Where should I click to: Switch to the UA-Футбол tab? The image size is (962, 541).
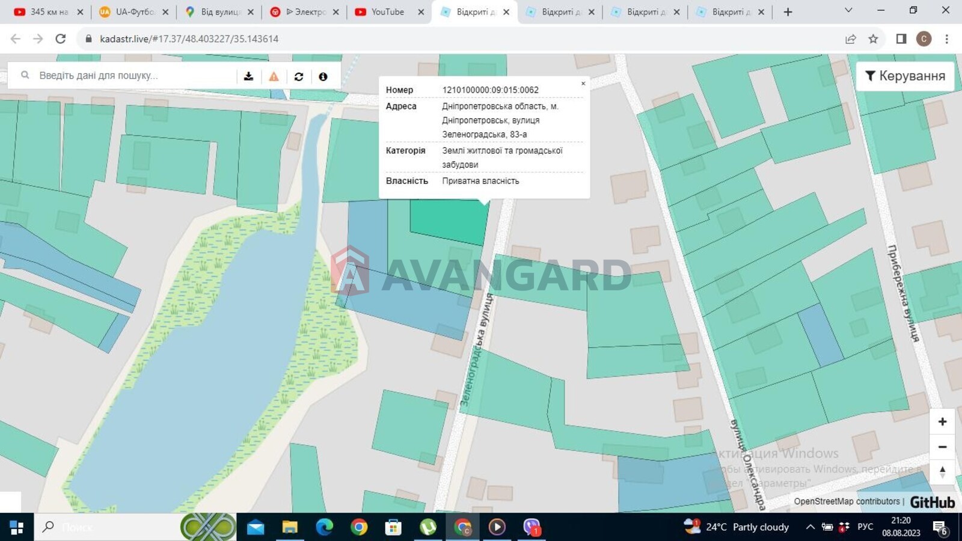coord(134,12)
